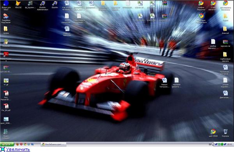Click the Пуск Start button
234x152 pixels.
(7, 144)
